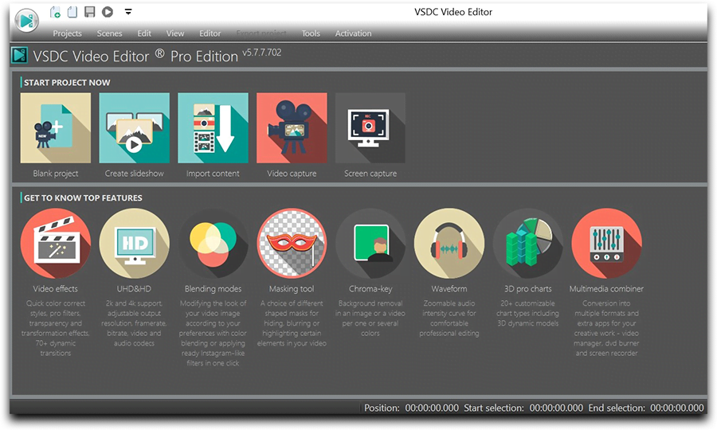
Task: Open the Export project tab
Action: [261, 33]
